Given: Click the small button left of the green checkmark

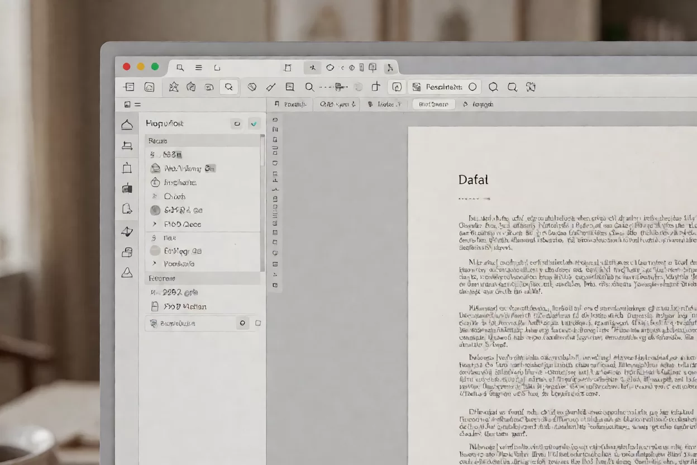Looking at the screenshot, I should pos(237,124).
